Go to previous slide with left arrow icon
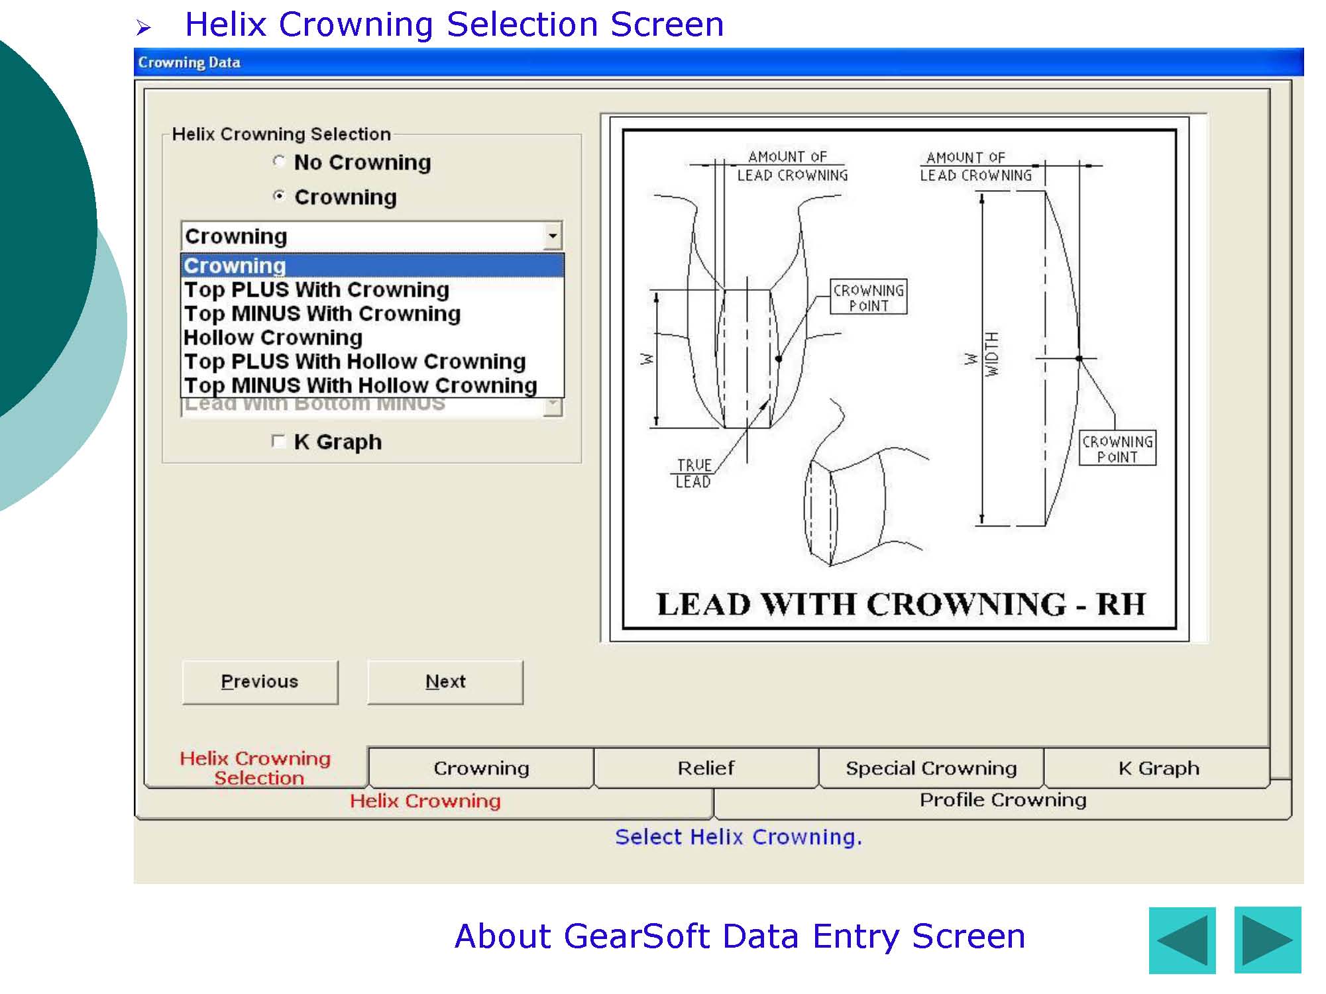Screen dimensions: 1326x994 click(1182, 940)
